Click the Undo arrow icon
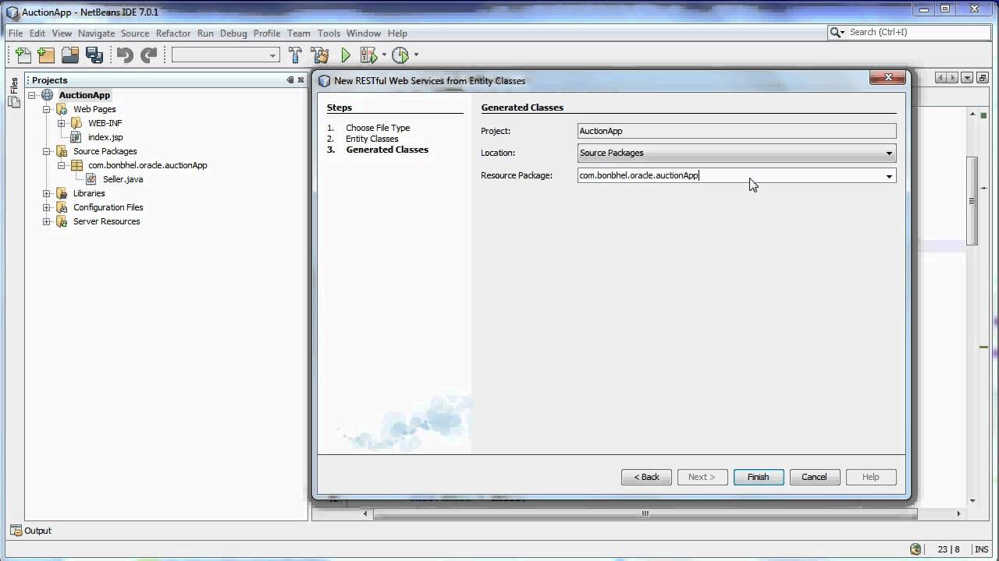Image resolution: width=999 pixels, height=561 pixels. point(125,55)
